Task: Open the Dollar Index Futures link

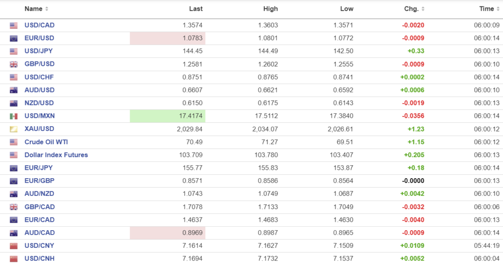Action: [56, 155]
